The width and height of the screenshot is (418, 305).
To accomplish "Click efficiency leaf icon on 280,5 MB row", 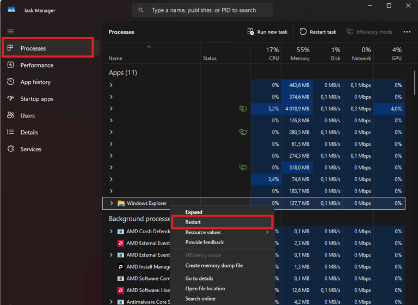I will click(243, 132).
